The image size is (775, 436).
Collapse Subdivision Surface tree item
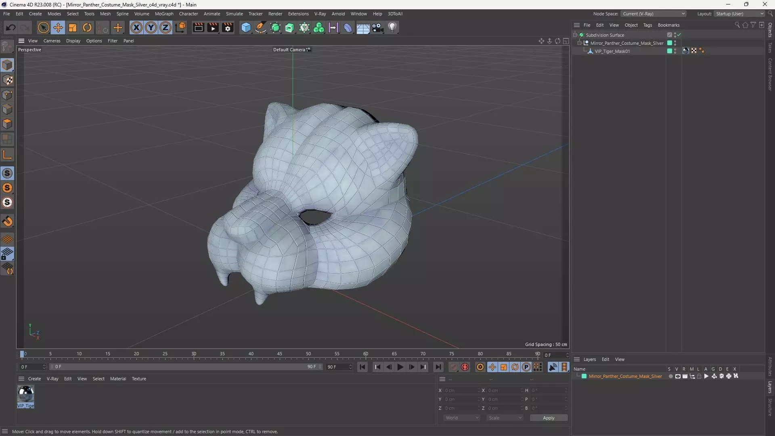tap(575, 35)
